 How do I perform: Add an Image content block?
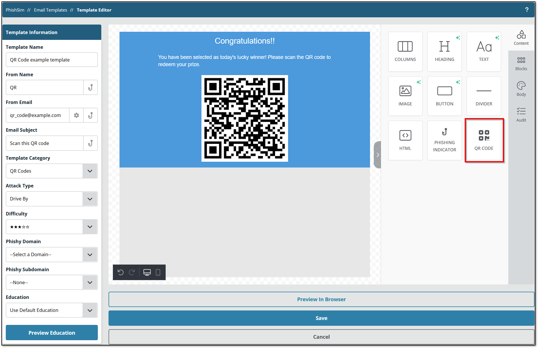pyautogui.click(x=405, y=96)
